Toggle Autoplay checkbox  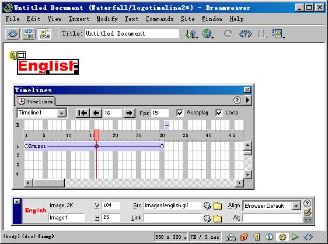pos(180,113)
